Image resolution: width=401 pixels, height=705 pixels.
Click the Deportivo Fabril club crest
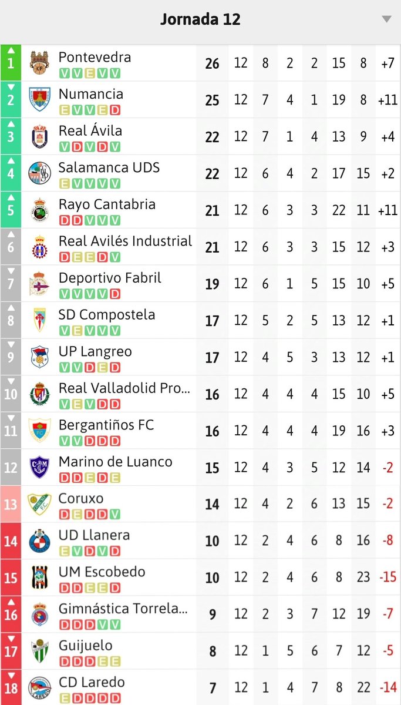(40, 284)
